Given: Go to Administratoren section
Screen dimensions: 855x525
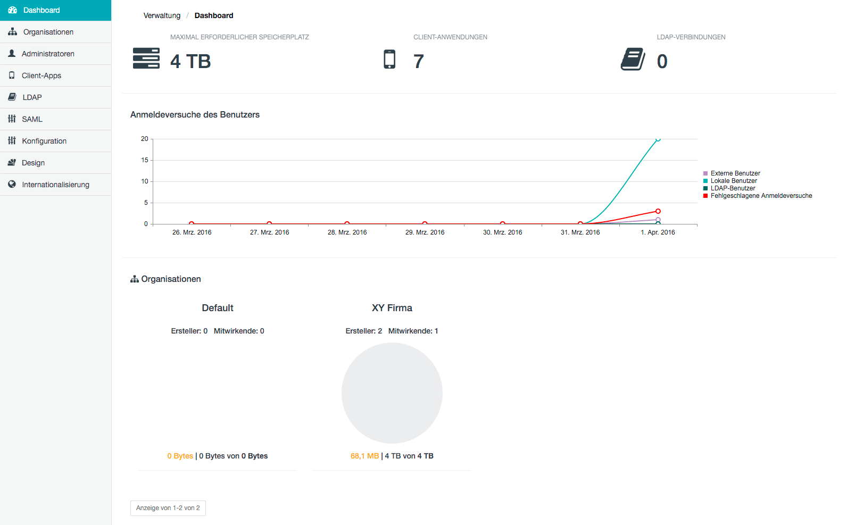Looking at the screenshot, I should click(55, 54).
